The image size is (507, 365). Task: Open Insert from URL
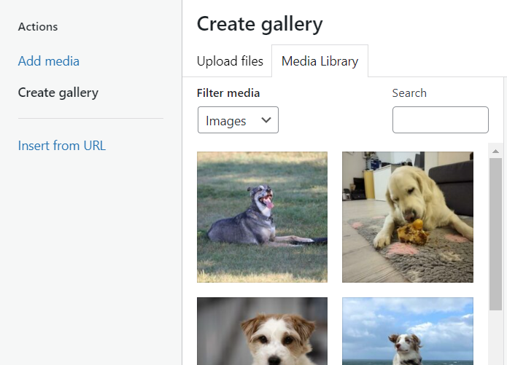click(61, 146)
